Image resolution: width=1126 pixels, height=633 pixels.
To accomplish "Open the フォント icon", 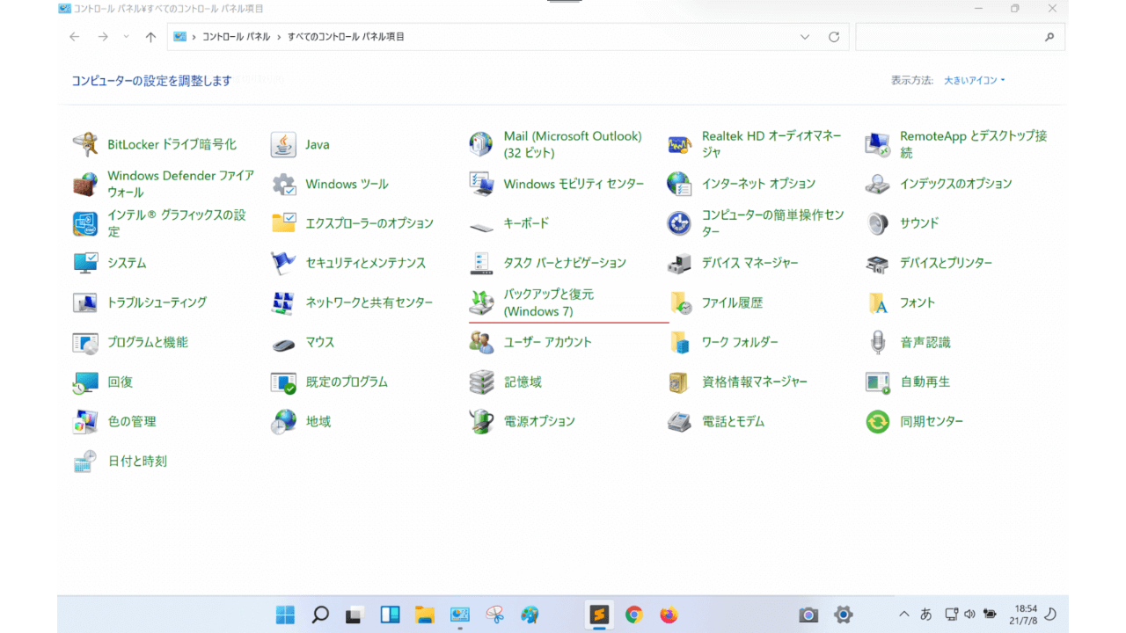I will coord(878,302).
